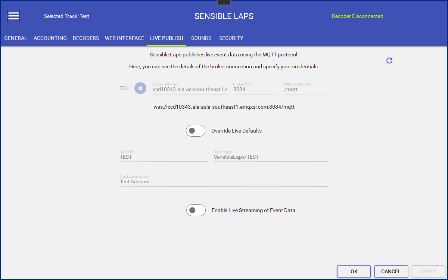This screenshot has height=280, width=448.
Task: Select the Live Publish tab
Action: [x=167, y=38]
